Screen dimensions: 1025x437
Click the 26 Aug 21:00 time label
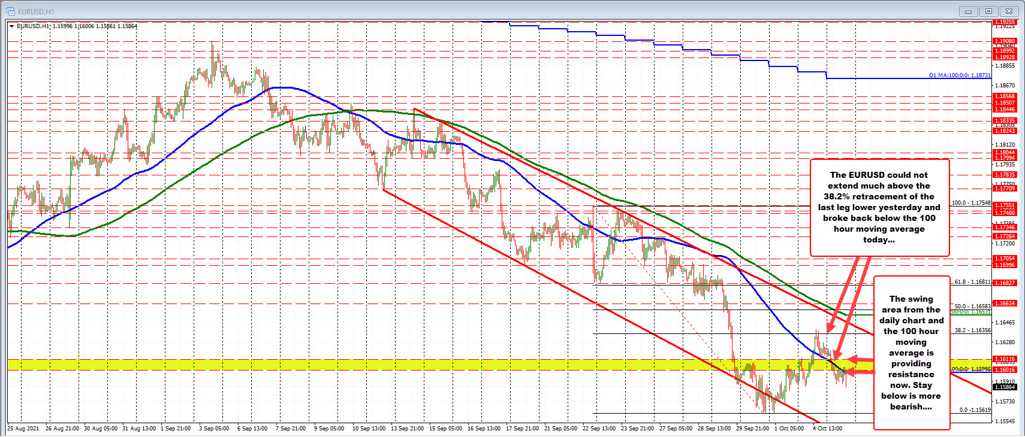(x=62, y=429)
